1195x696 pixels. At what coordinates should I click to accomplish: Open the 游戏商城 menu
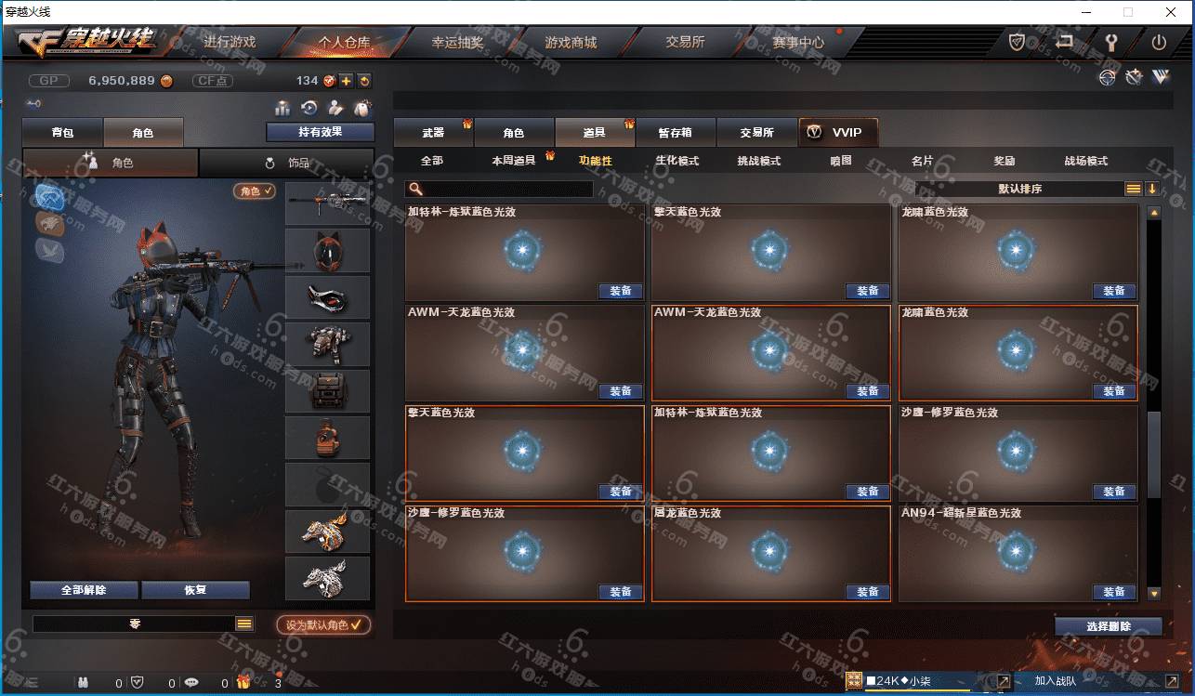pyautogui.click(x=571, y=42)
